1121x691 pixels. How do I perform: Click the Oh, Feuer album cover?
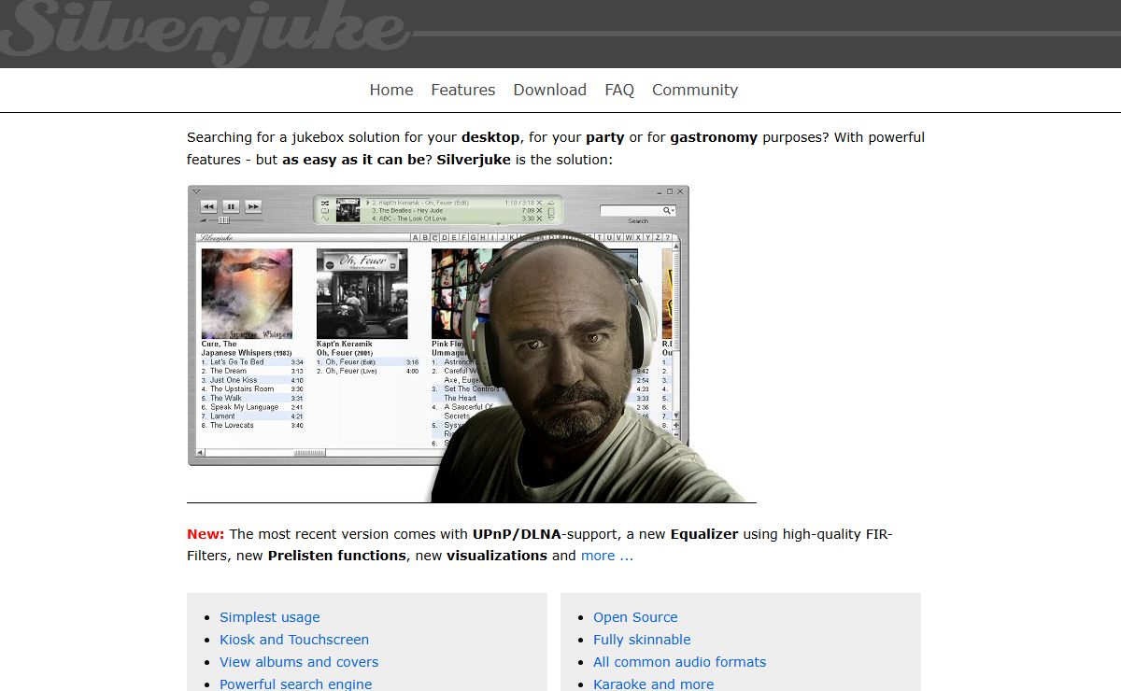(362, 293)
